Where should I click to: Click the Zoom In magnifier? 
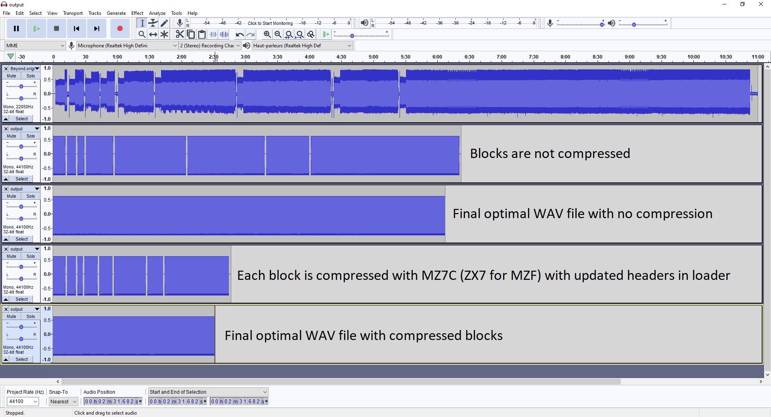point(267,34)
